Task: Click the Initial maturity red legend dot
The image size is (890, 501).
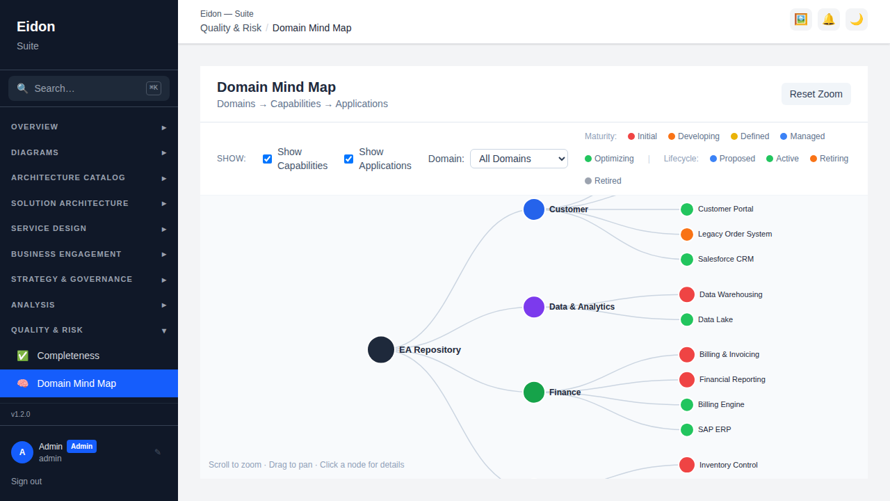Action: coord(631,136)
